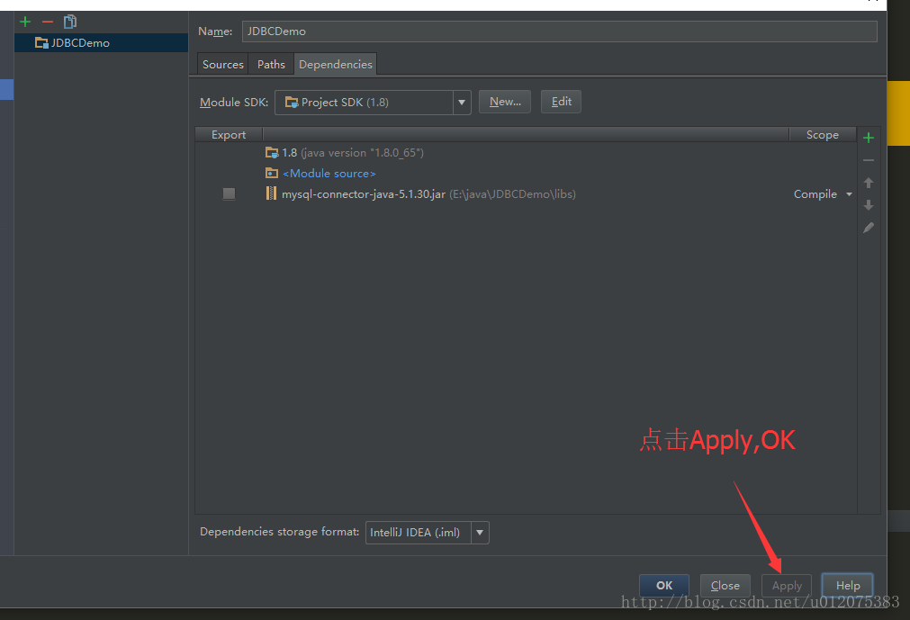Click the 1.8 JDK folder icon
The height and width of the screenshot is (620, 910).
point(272,153)
